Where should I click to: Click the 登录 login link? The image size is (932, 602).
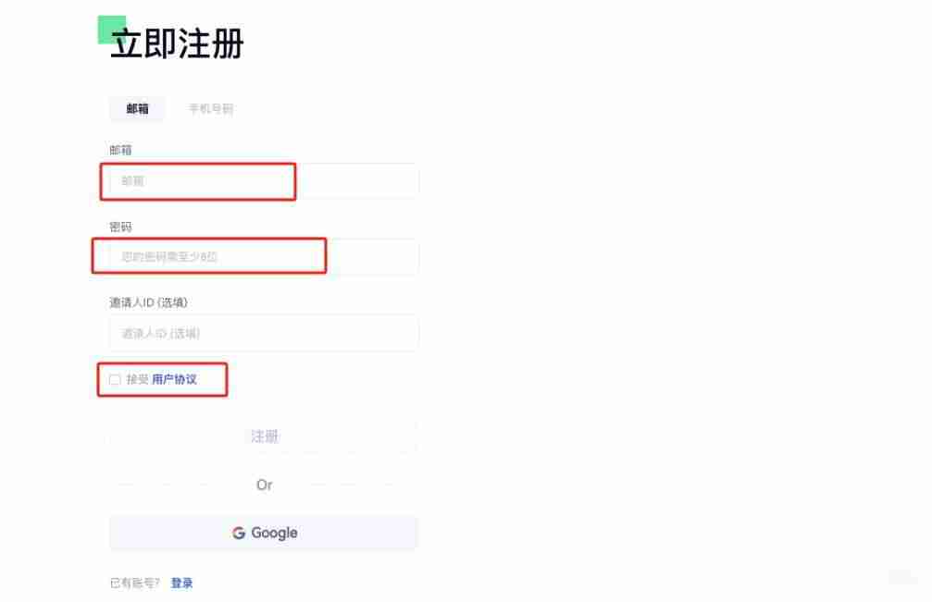181,583
